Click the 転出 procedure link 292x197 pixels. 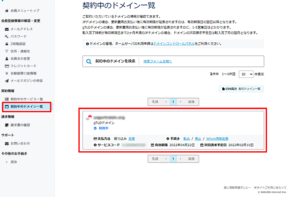pos(186,138)
